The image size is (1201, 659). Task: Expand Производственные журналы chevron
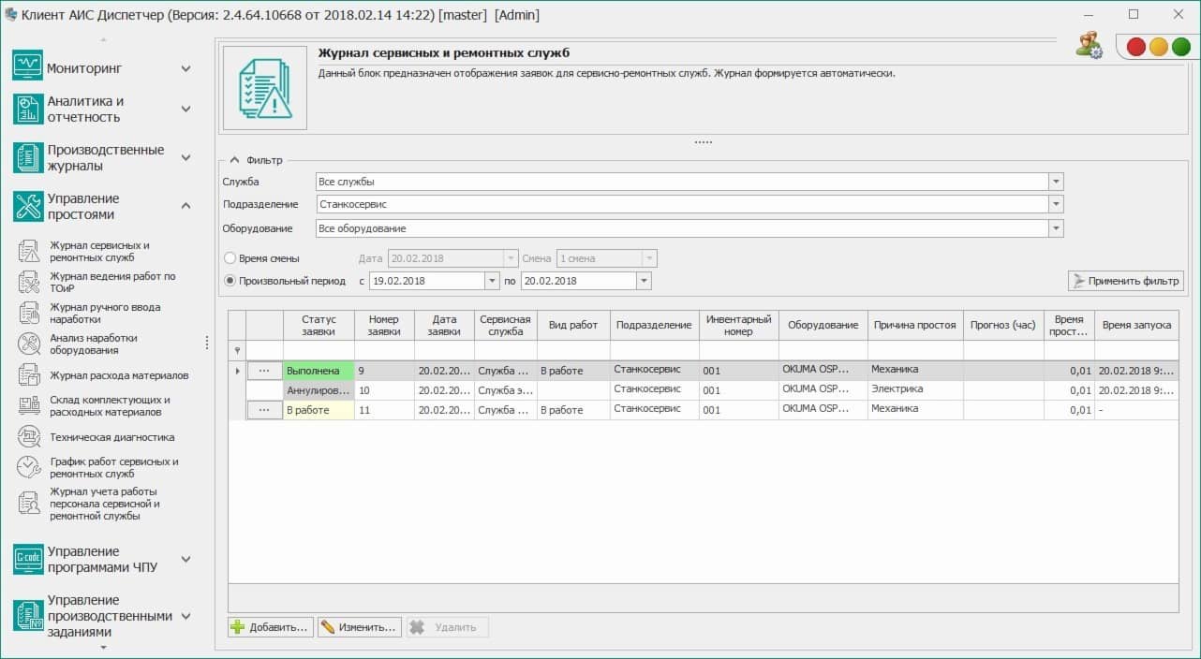185,157
